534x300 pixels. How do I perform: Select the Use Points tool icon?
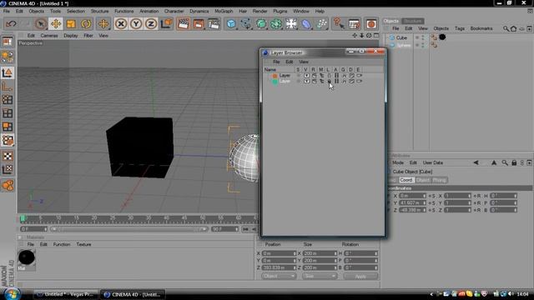point(8,100)
